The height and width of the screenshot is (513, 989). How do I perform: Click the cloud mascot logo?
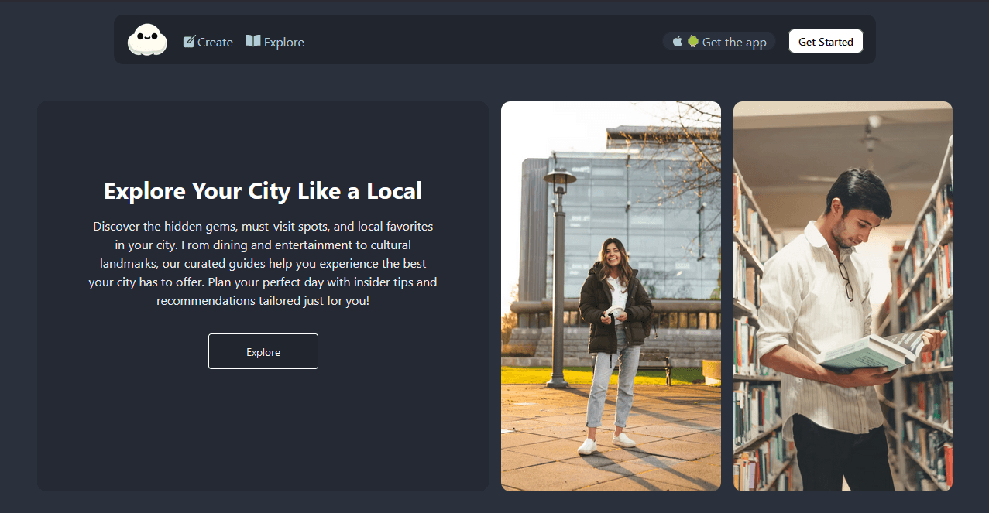coord(147,40)
